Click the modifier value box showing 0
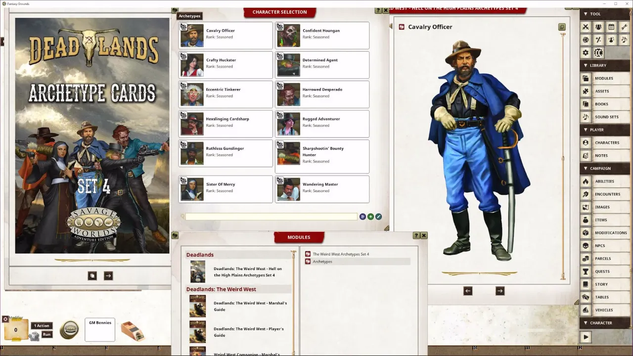This screenshot has width=633, height=356. click(15, 330)
